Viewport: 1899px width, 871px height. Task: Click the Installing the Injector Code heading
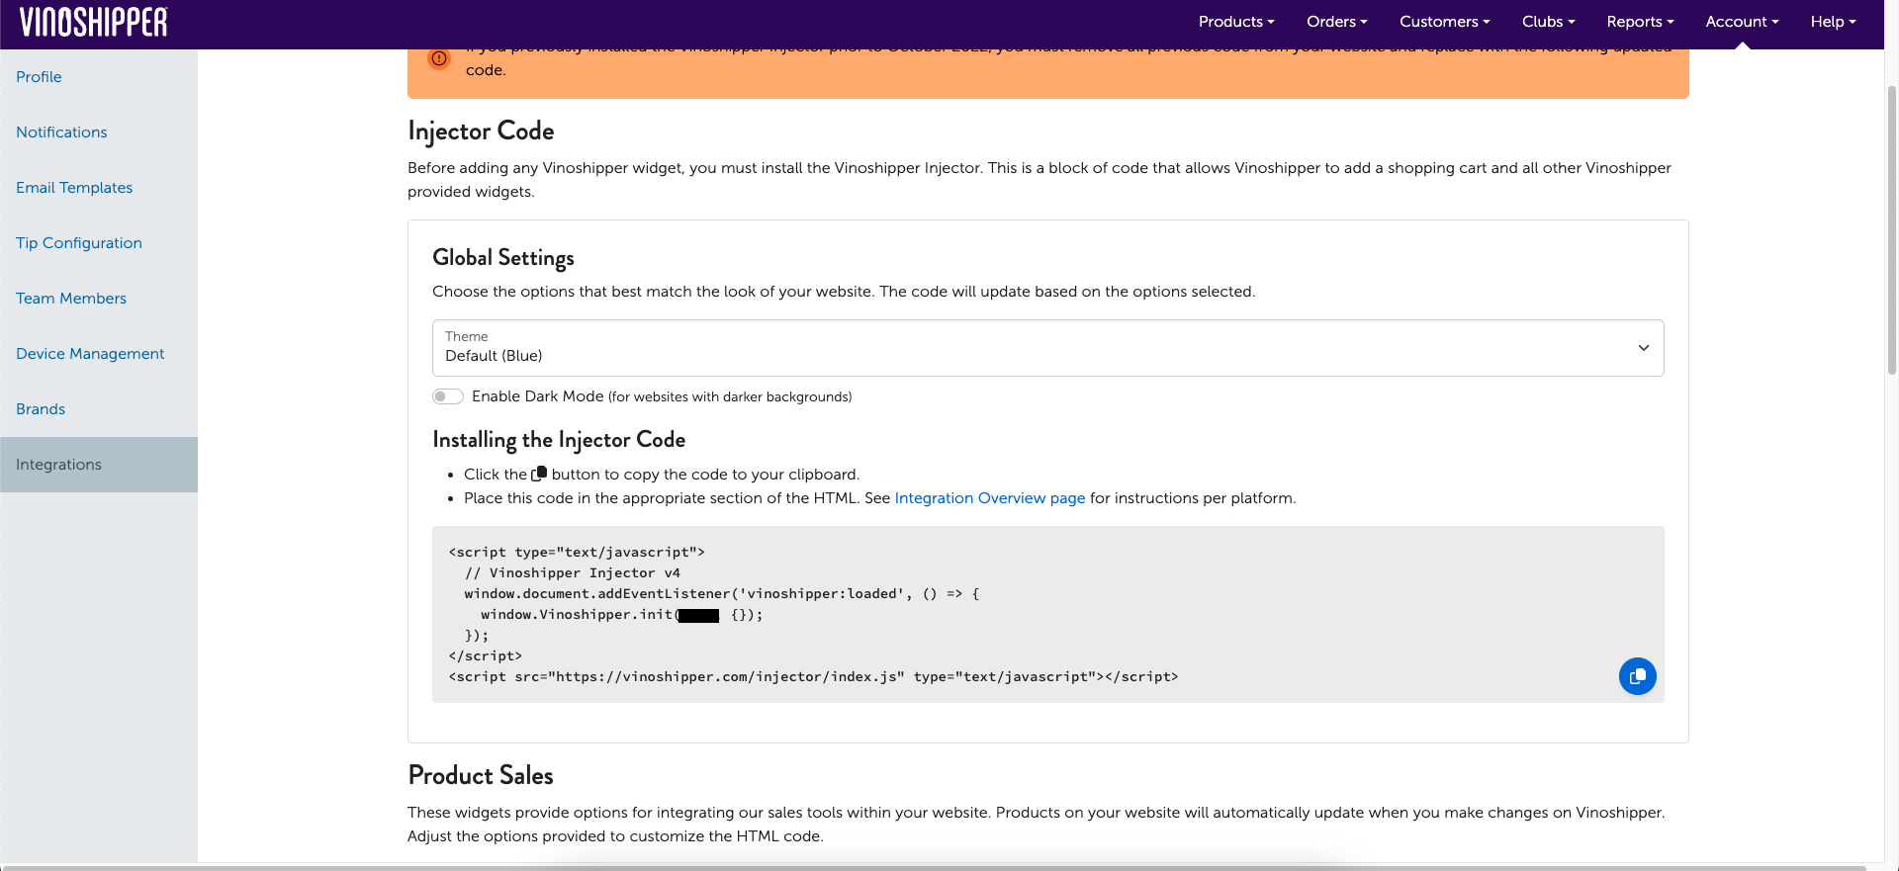(559, 440)
